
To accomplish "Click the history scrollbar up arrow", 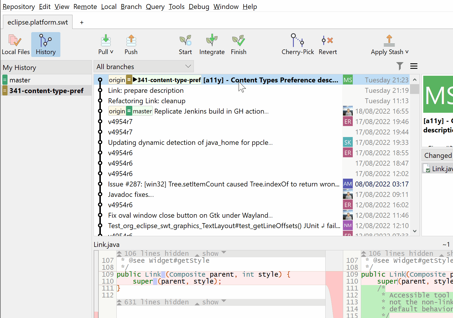I will point(415,79).
